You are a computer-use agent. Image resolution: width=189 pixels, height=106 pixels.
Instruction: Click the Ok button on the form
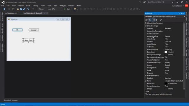pyautogui.click(x=17, y=30)
